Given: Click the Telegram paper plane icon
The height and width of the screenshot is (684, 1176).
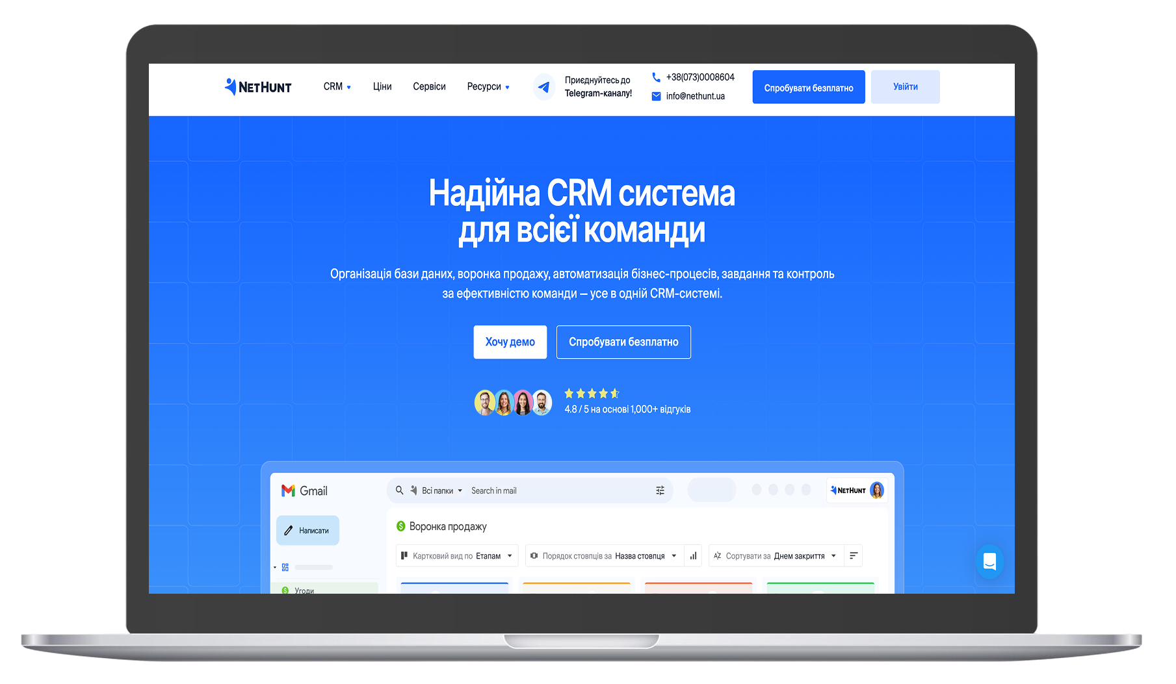Looking at the screenshot, I should point(543,87).
